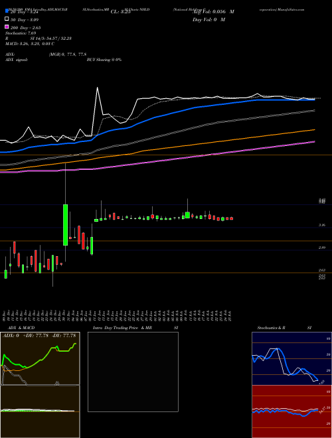Image resolution: width=332 pixels, height=438 pixels.
Task: Select the '50 Day - 3.09' legend label
Action: pyautogui.click(x=25, y=19)
